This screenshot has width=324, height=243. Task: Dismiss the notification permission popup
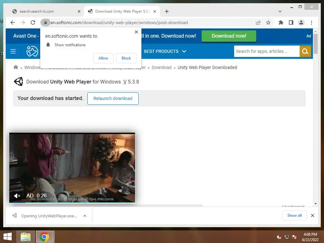[136, 32]
